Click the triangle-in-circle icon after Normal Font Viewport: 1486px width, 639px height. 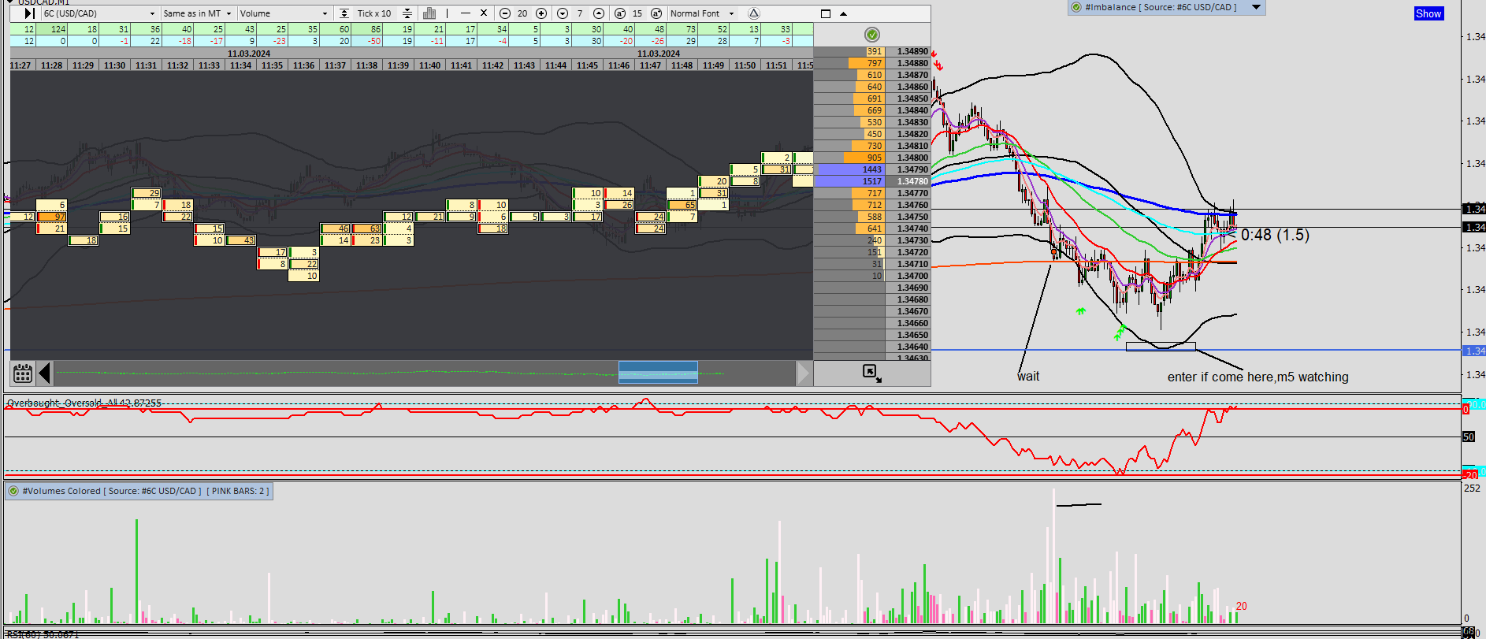click(754, 13)
